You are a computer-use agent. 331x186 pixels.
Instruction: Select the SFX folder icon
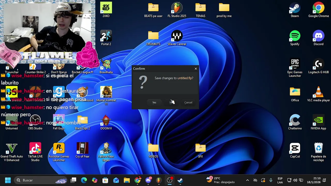click(200, 150)
